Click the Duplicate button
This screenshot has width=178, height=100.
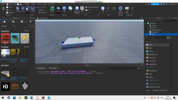10,12
